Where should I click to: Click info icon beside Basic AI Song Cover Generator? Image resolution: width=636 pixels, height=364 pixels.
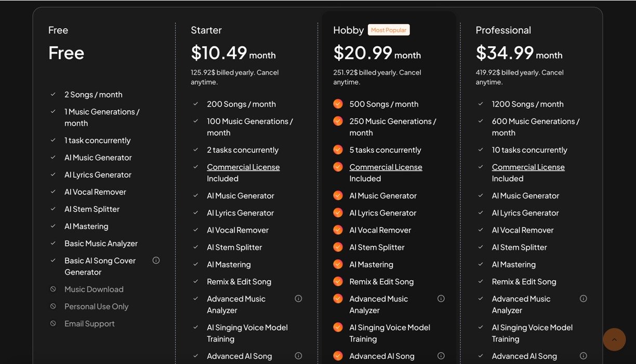[156, 260]
